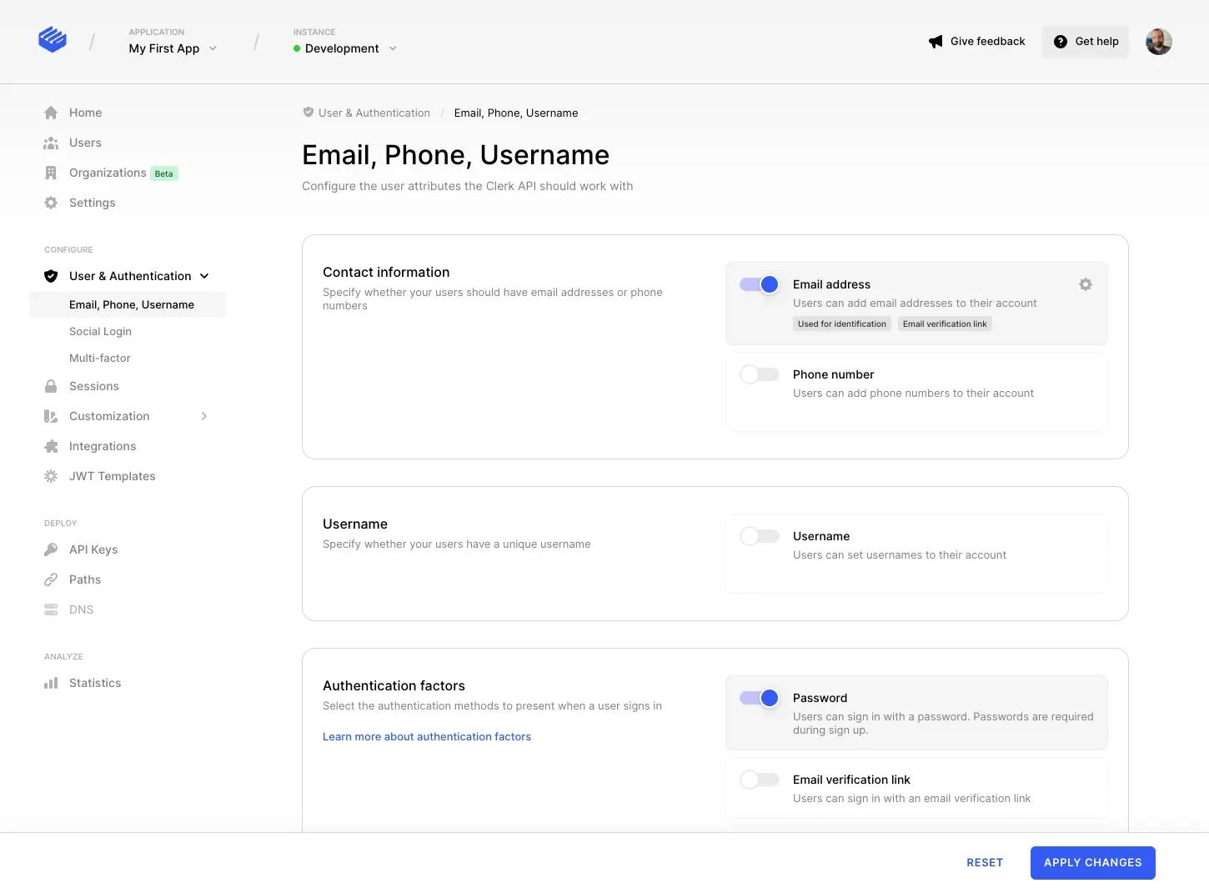
Task: Click the Statistics bar-chart icon
Action: [x=50, y=682]
